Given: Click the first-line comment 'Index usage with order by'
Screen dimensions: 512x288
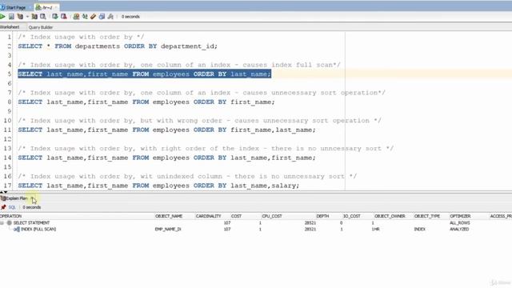Looking at the screenshot, I should (81, 38).
